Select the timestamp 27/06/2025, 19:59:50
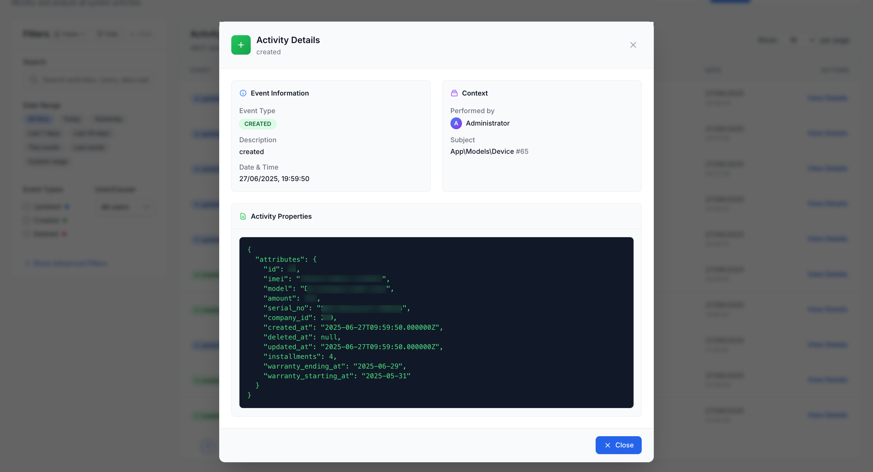Screen dimensions: 873x472 tap(275, 178)
